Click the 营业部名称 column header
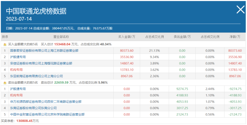The width and height of the screenshot is (247, 125). pyautogui.click(x=61, y=37)
